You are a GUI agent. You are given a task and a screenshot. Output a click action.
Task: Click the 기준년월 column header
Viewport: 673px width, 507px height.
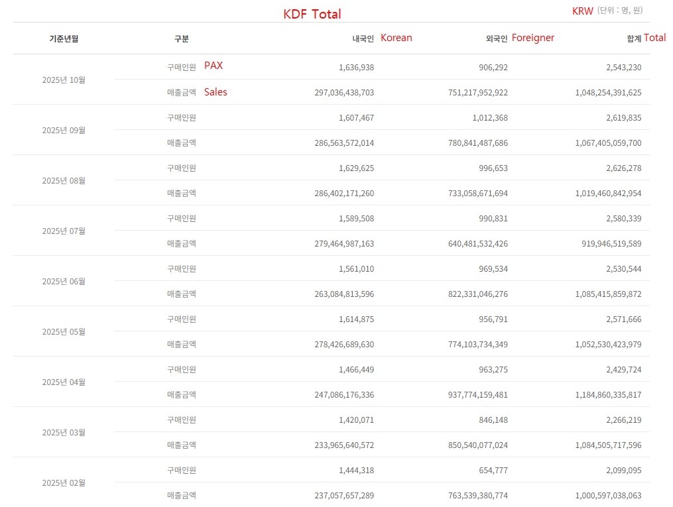64,39
